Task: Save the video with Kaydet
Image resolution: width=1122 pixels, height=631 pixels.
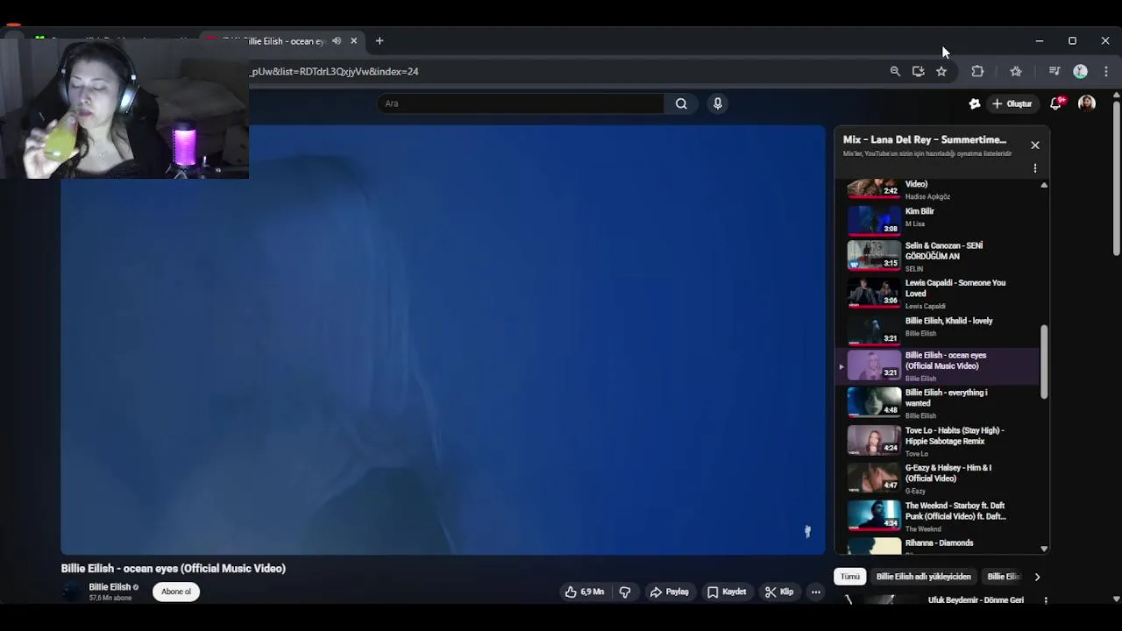Action: tap(727, 592)
